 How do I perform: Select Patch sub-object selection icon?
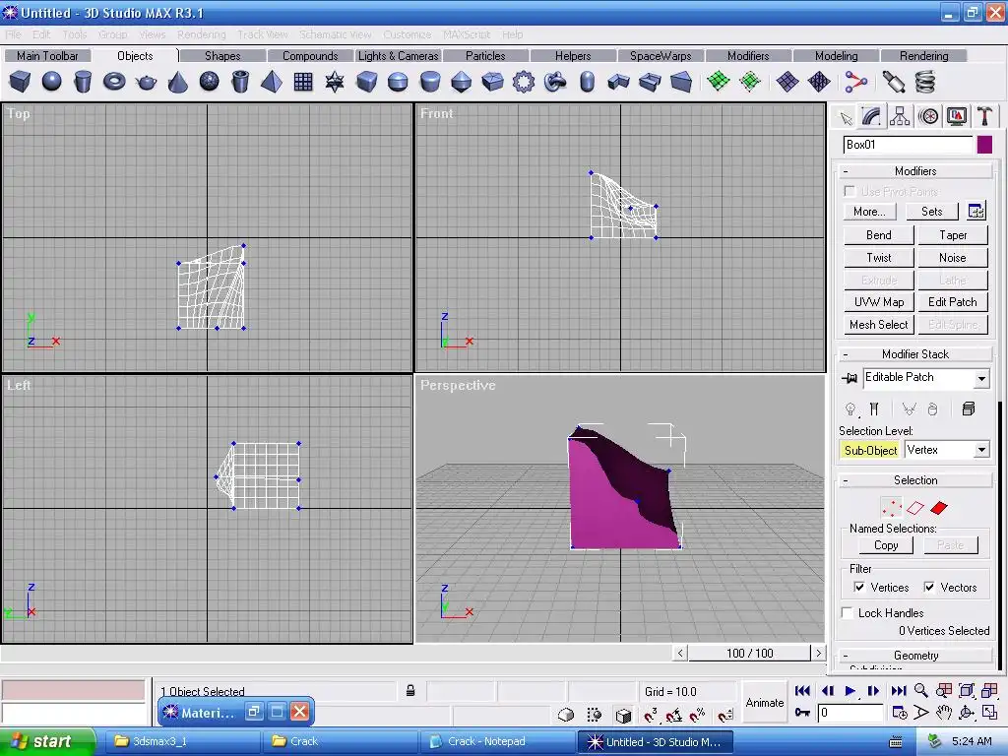coord(939,508)
